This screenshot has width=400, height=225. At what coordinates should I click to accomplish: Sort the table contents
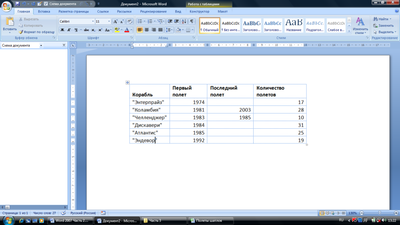click(x=184, y=22)
